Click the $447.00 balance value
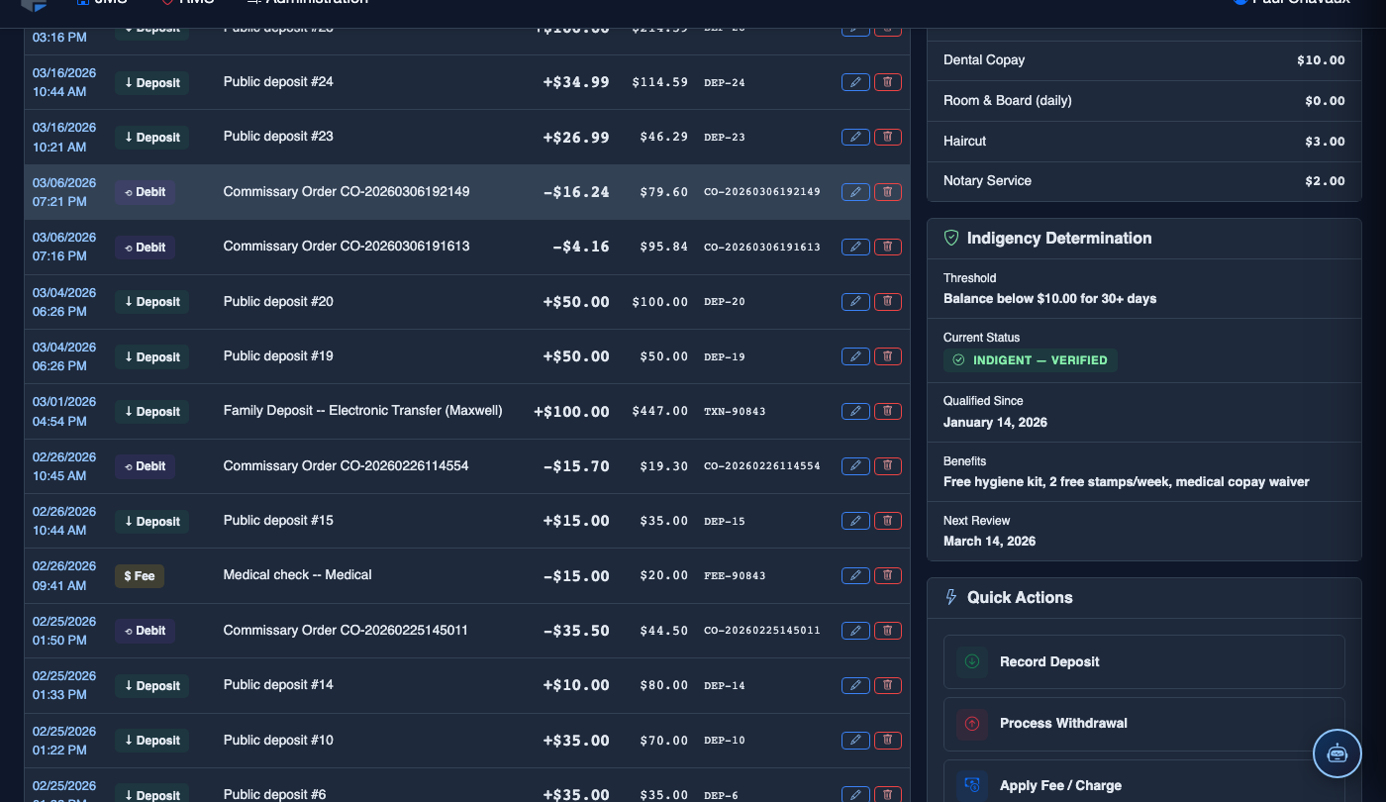 click(660, 412)
